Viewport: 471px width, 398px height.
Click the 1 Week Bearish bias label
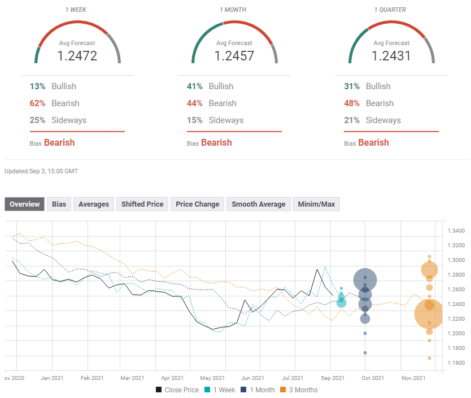pos(59,143)
